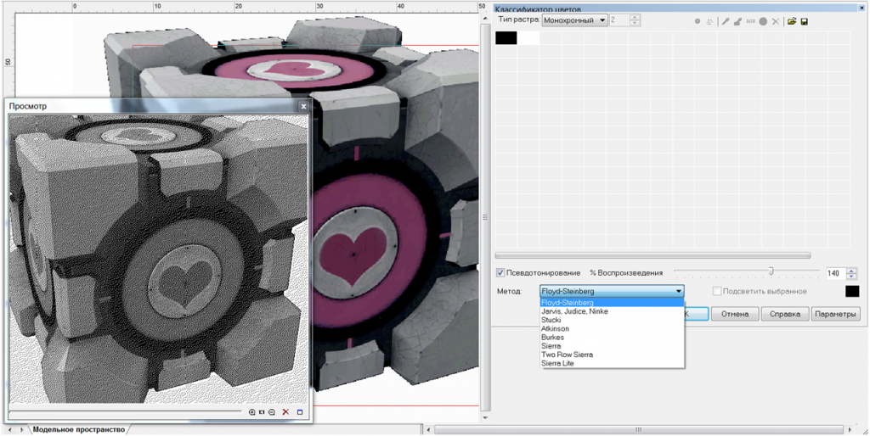Select Jarvis, Judice, Ninke dithering method
The height and width of the screenshot is (436, 870).
(x=612, y=311)
